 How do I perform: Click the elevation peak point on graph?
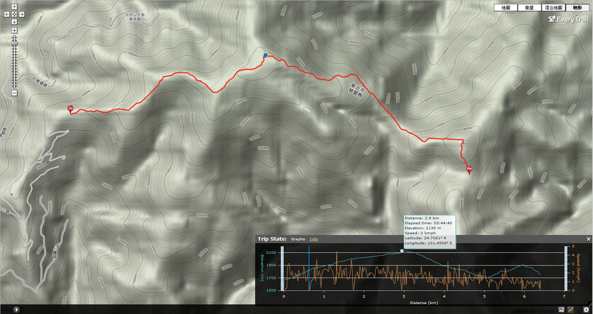pyautogui.click(x=402, y=251)
